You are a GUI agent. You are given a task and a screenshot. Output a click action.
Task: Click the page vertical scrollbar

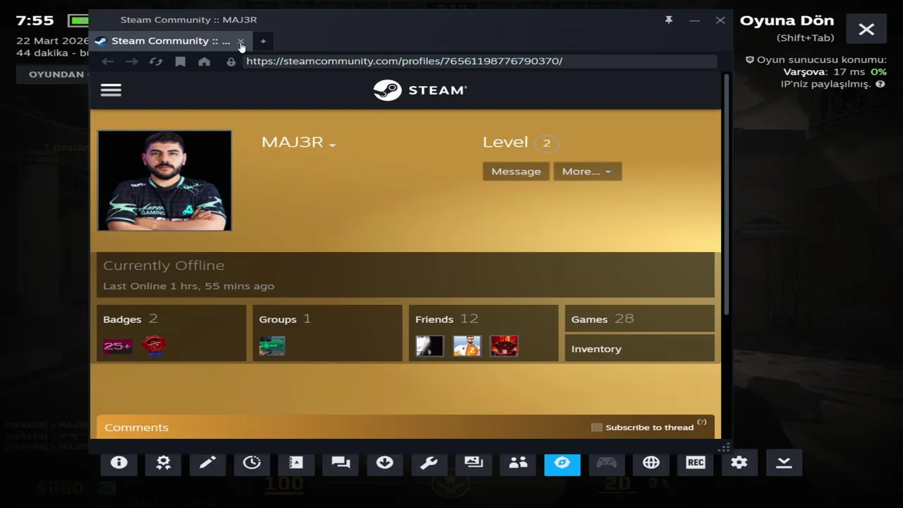(x=726, y=194)
